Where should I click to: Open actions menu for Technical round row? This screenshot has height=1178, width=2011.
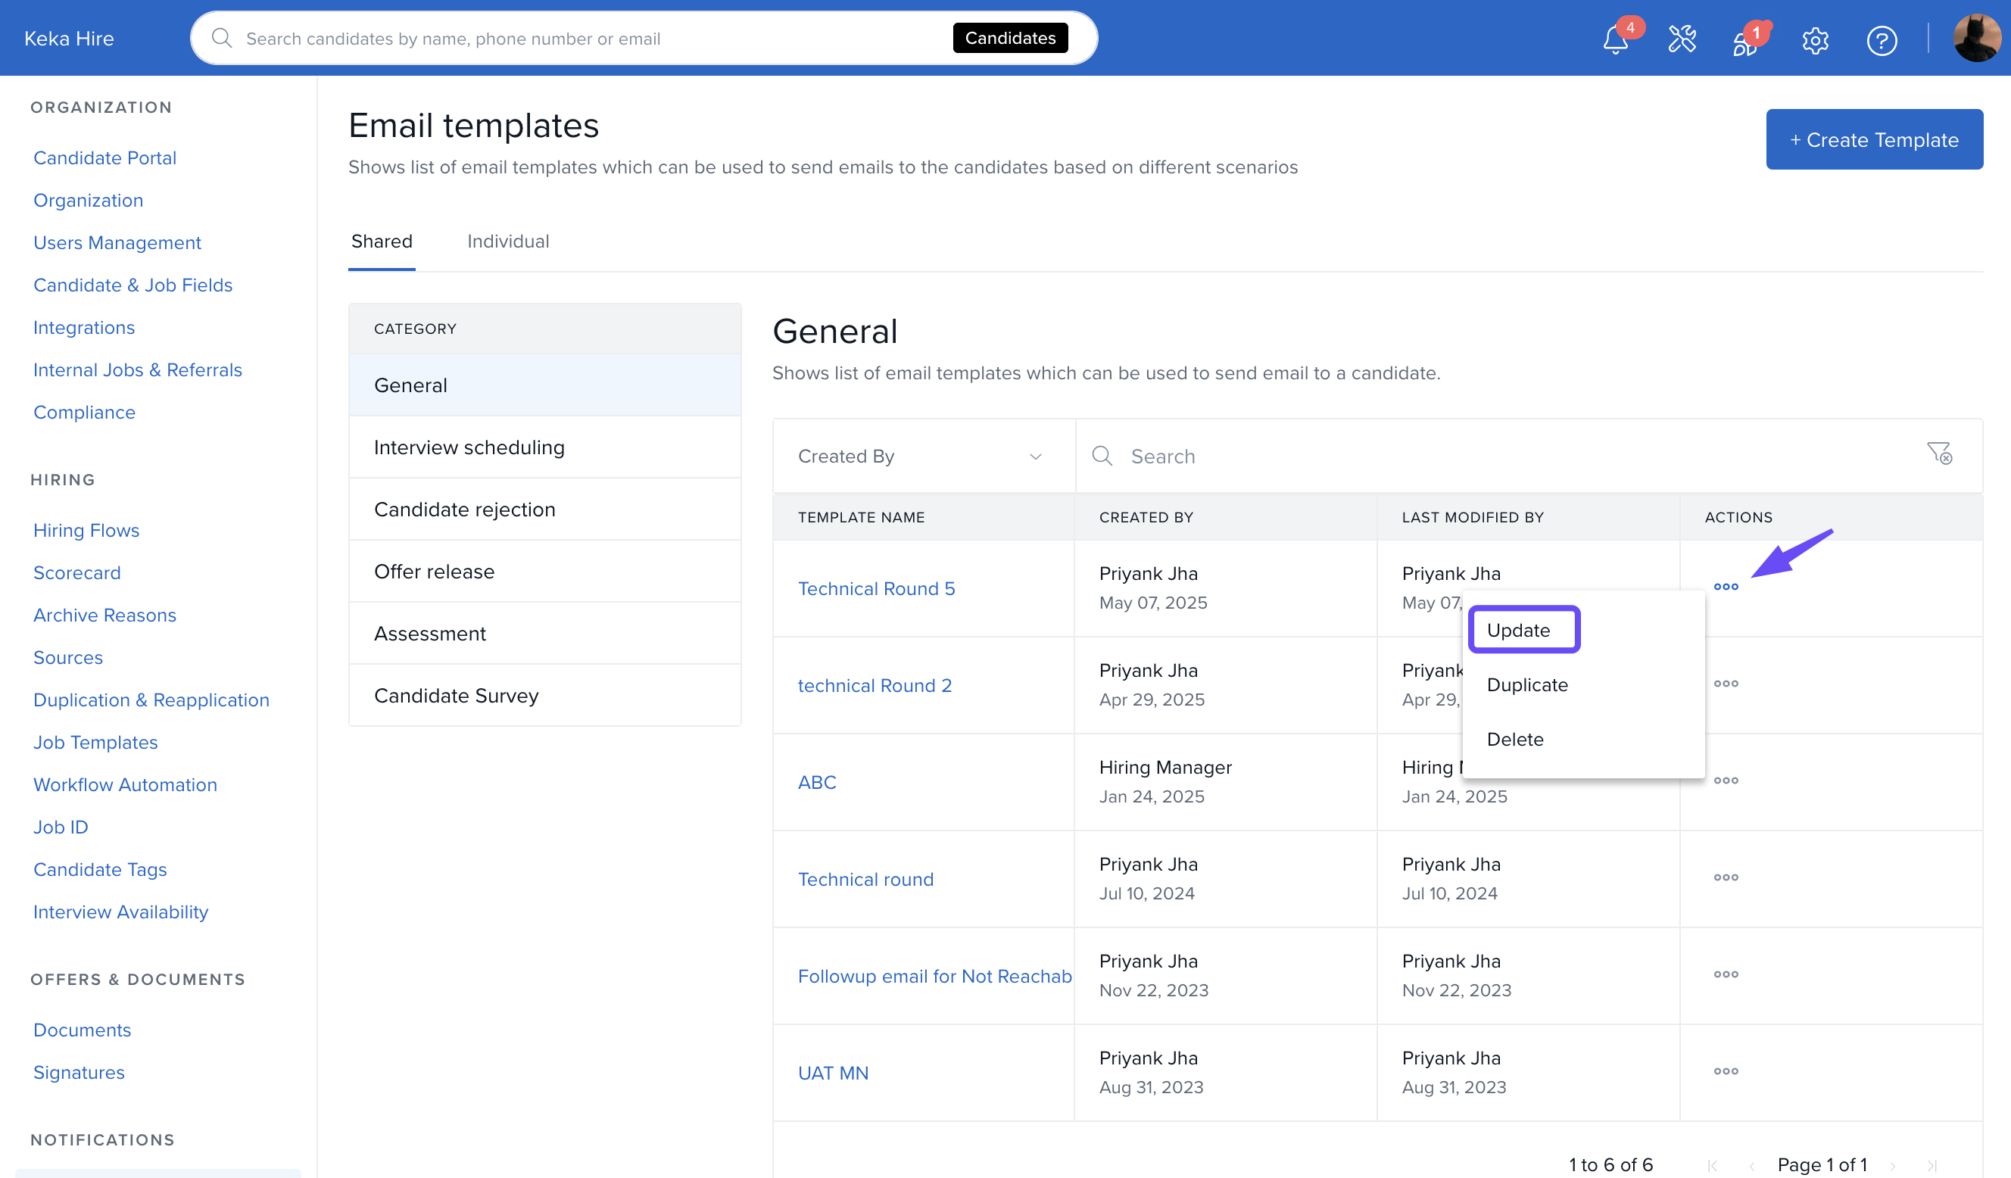tap(1726, 877)
